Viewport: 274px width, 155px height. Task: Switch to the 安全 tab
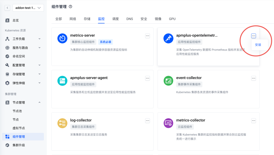point(144,19)
